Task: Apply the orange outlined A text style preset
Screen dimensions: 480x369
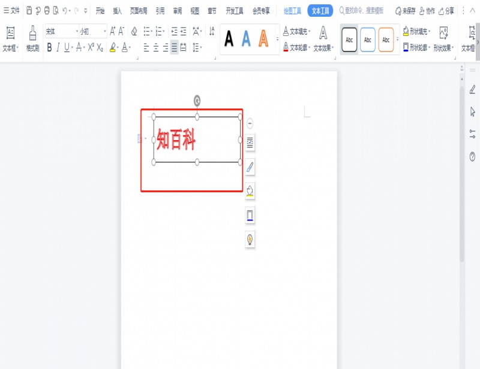Action: point(263,39)
